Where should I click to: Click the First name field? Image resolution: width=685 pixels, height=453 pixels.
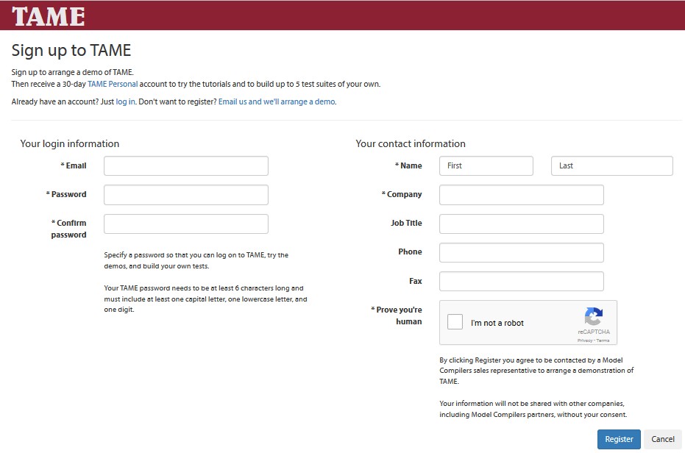[486, 166]
